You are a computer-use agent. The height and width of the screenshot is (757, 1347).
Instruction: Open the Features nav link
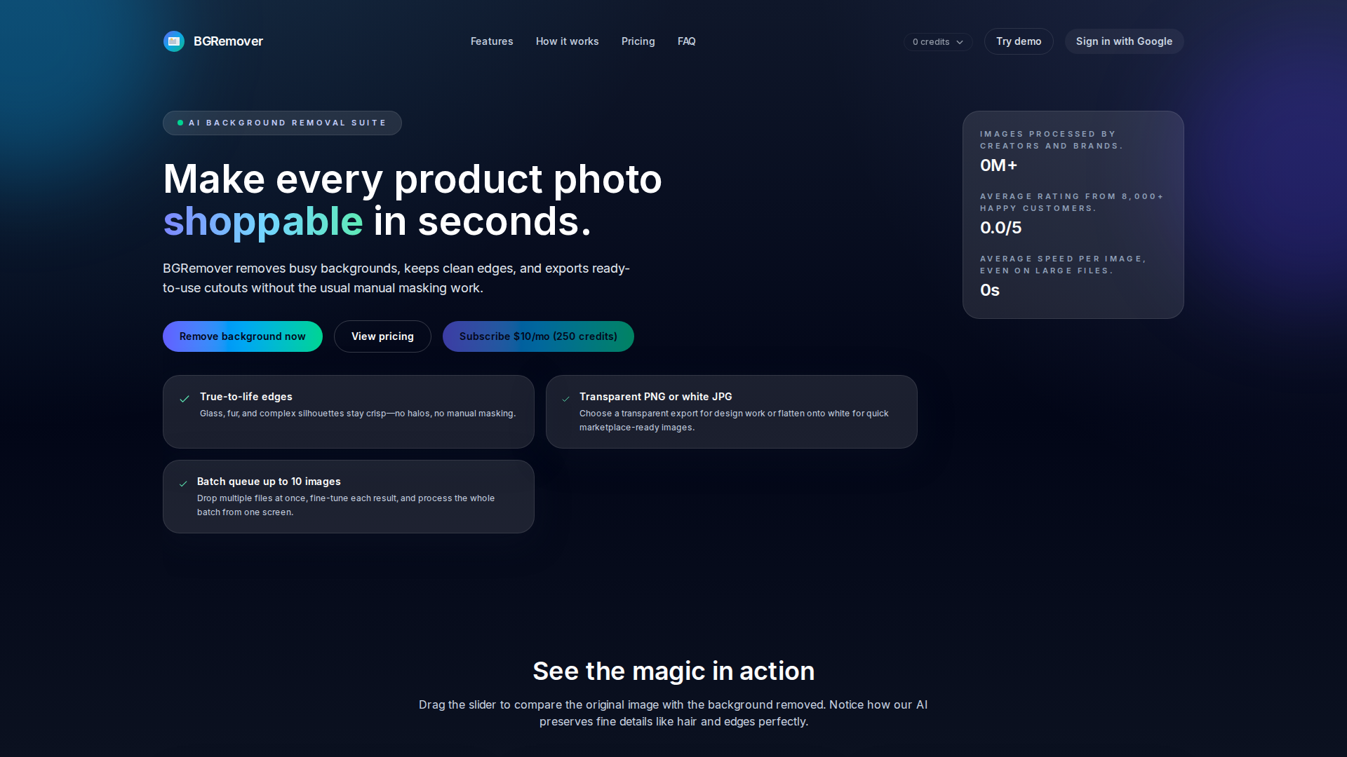492,41
